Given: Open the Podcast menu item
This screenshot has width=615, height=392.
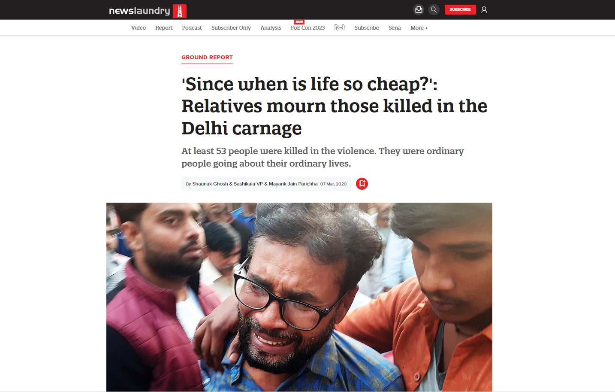Looking at the screenshot, I should pos(192,28).
